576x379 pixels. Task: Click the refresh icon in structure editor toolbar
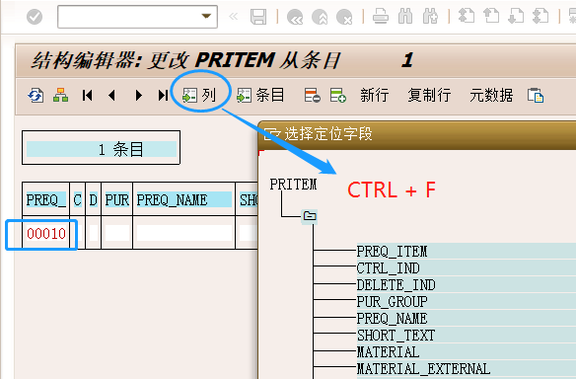click(36, 96)
